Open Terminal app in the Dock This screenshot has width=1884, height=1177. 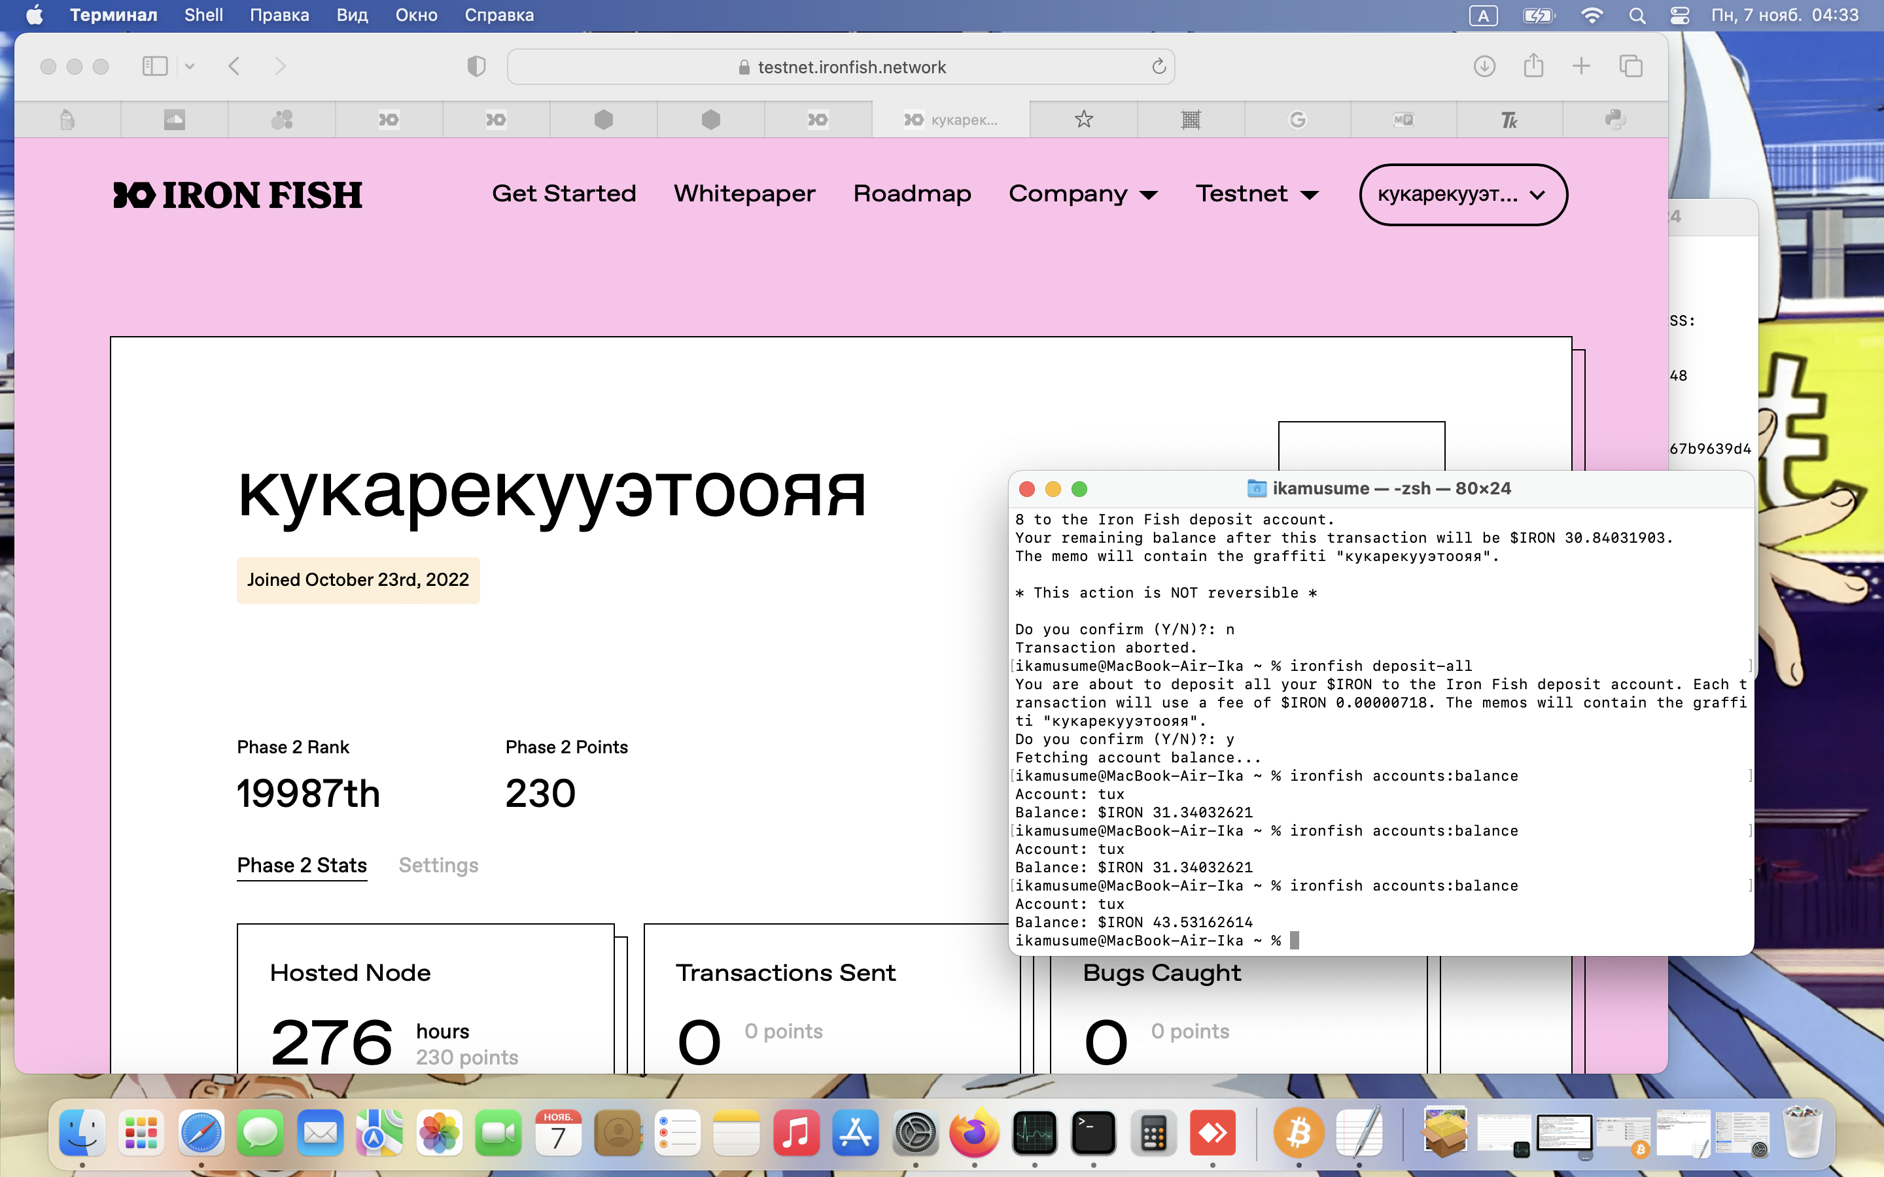click(1093, 1133)
